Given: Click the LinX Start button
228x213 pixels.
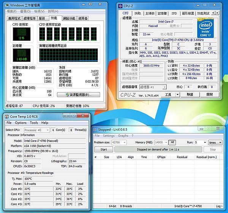Looking at the screenshot, I should pyautogui.click(x=104, y=149).
